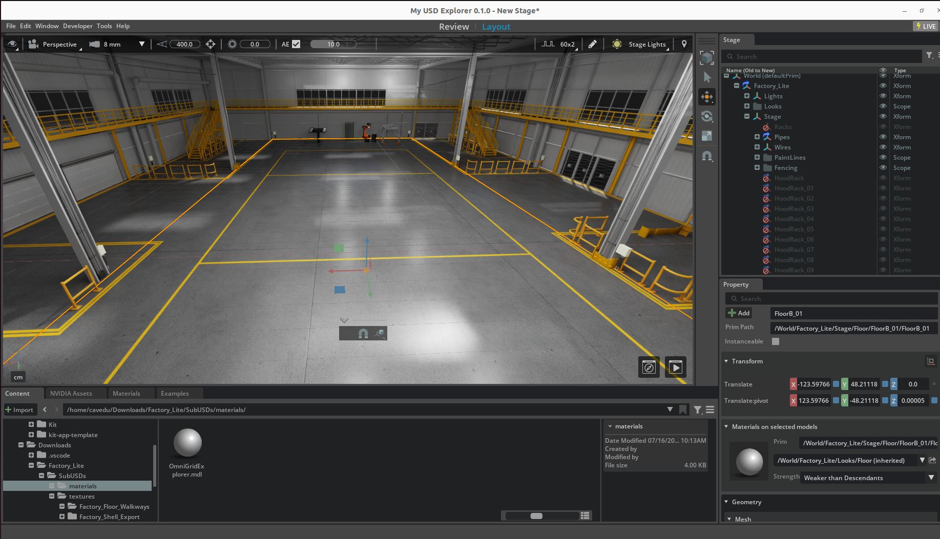The height and width of the screenshot is (539, 940).
Task: Open the Developer menu
Action: click(x=78, y=26)
